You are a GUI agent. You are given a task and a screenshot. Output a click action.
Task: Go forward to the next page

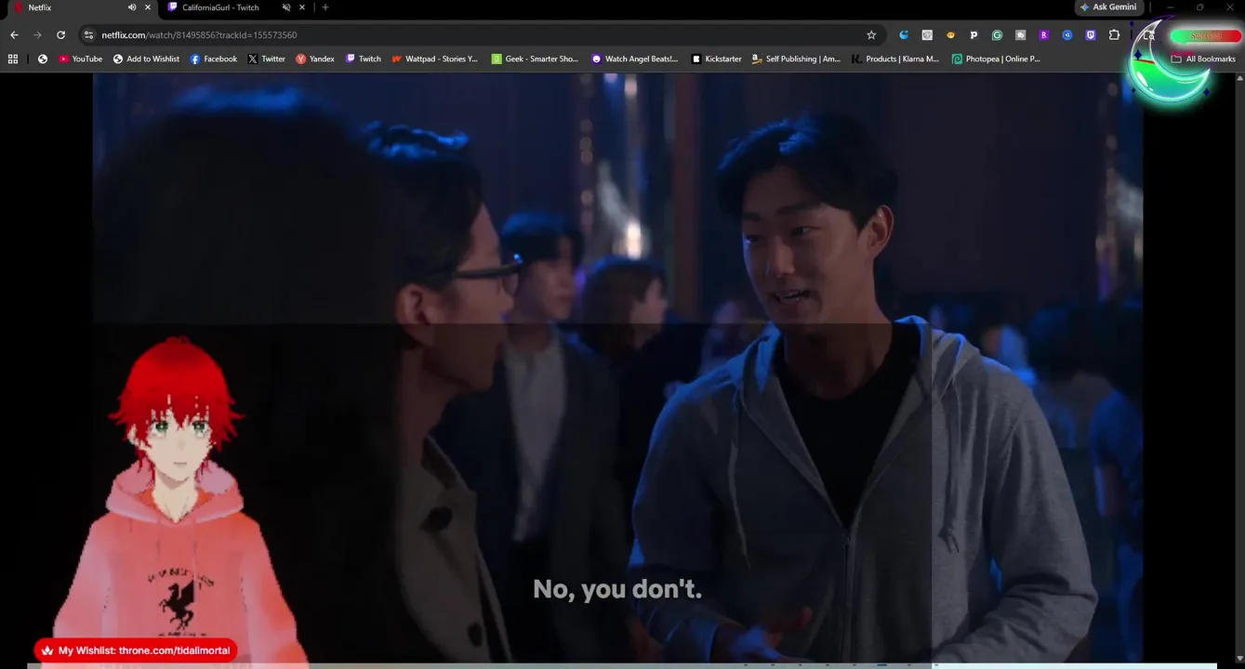point(37,35)
